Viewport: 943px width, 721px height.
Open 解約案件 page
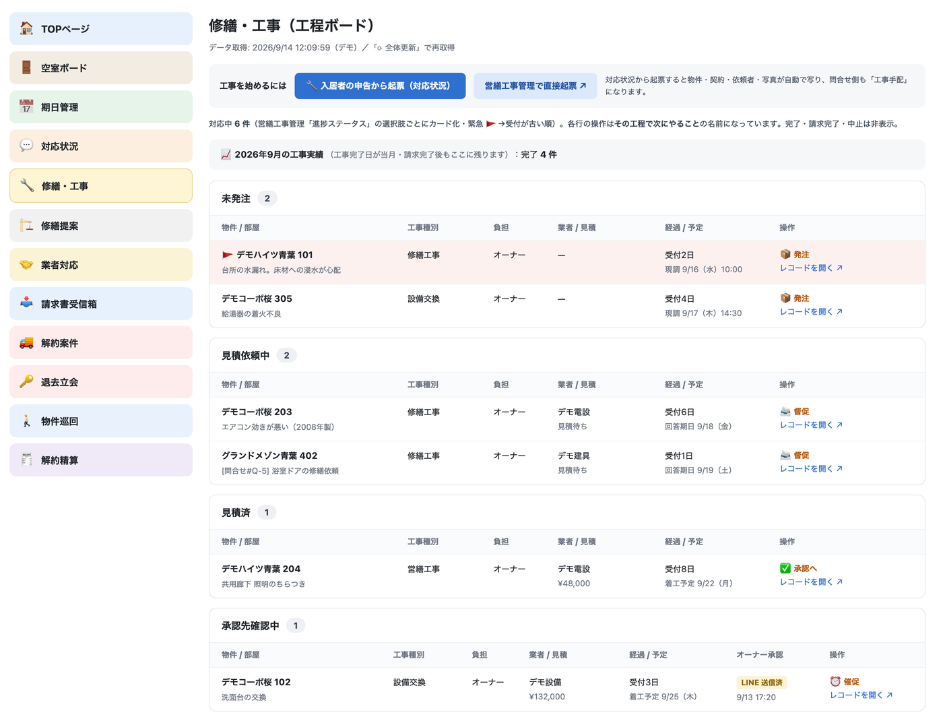101,342
